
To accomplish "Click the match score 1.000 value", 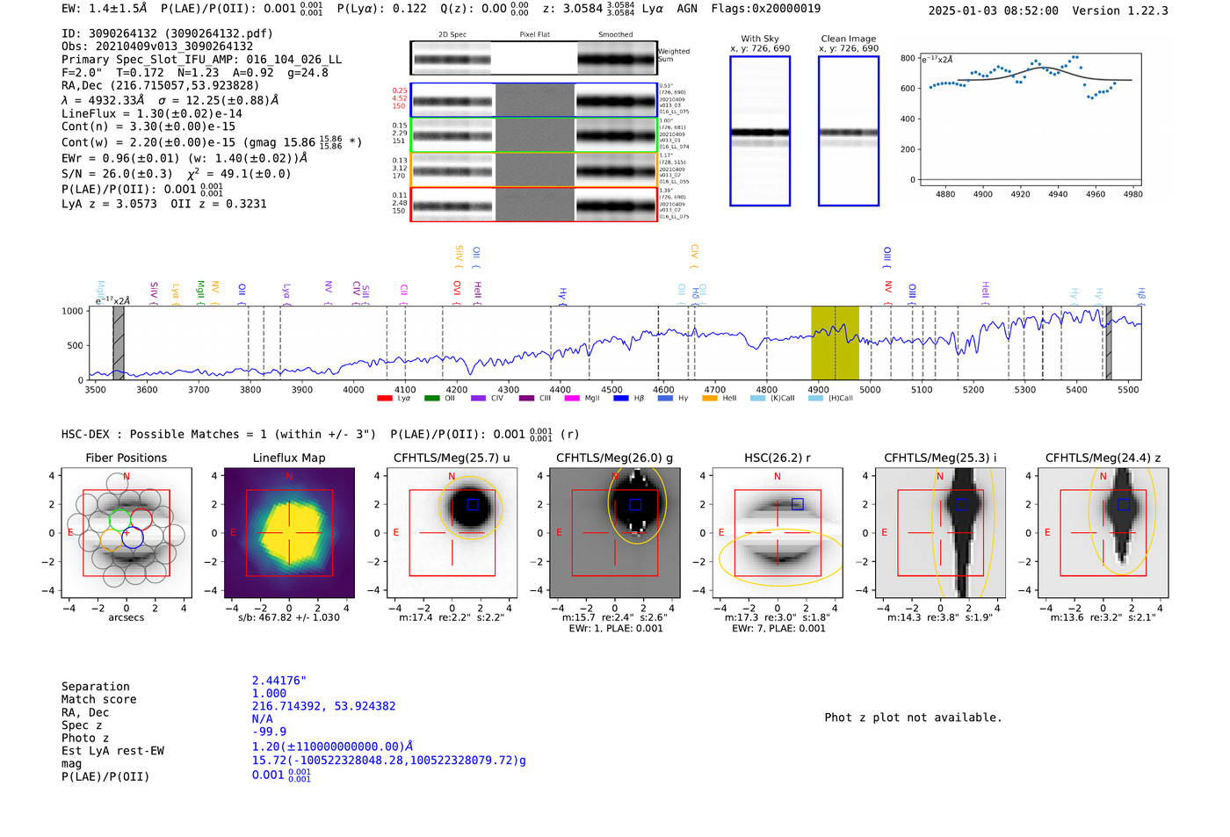I will tap(269, 693).
